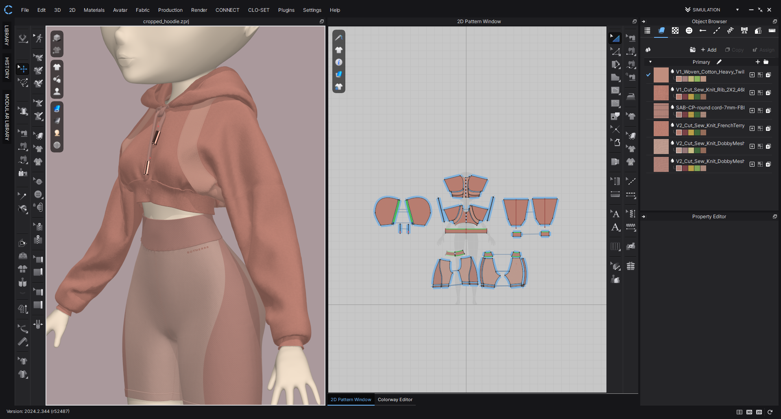Collapse the Property Editor panel arrow

644,217
